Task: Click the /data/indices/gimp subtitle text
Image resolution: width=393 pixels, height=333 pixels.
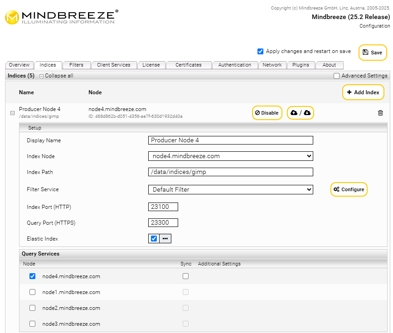Action: point(39,116)
